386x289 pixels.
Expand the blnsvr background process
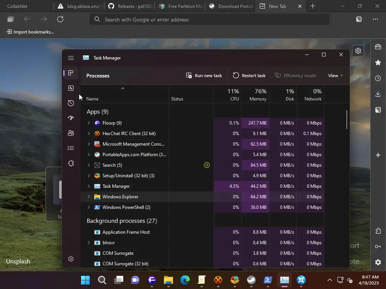pyautogui.click(x=89, y=243)
